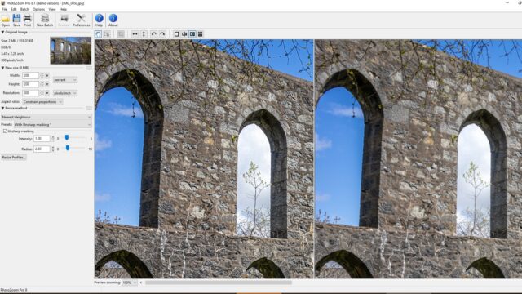
Task: Click the Width input field
Action: (x=31, y=76)
